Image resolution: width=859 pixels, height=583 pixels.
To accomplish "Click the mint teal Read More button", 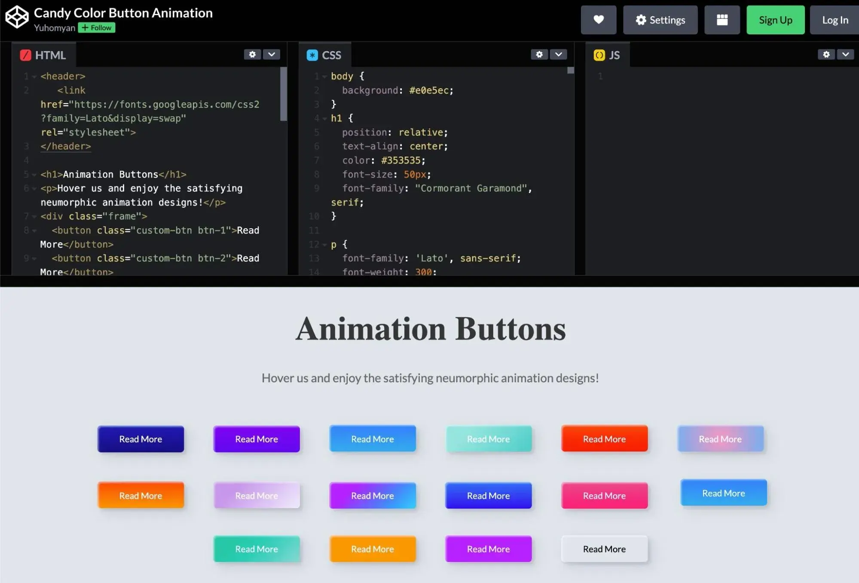I will point(489,439).
